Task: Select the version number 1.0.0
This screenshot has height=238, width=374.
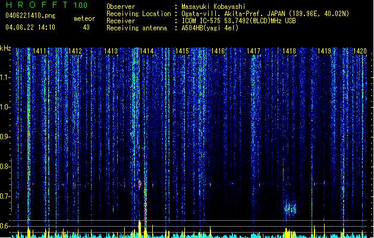Action: coord(81,5)
